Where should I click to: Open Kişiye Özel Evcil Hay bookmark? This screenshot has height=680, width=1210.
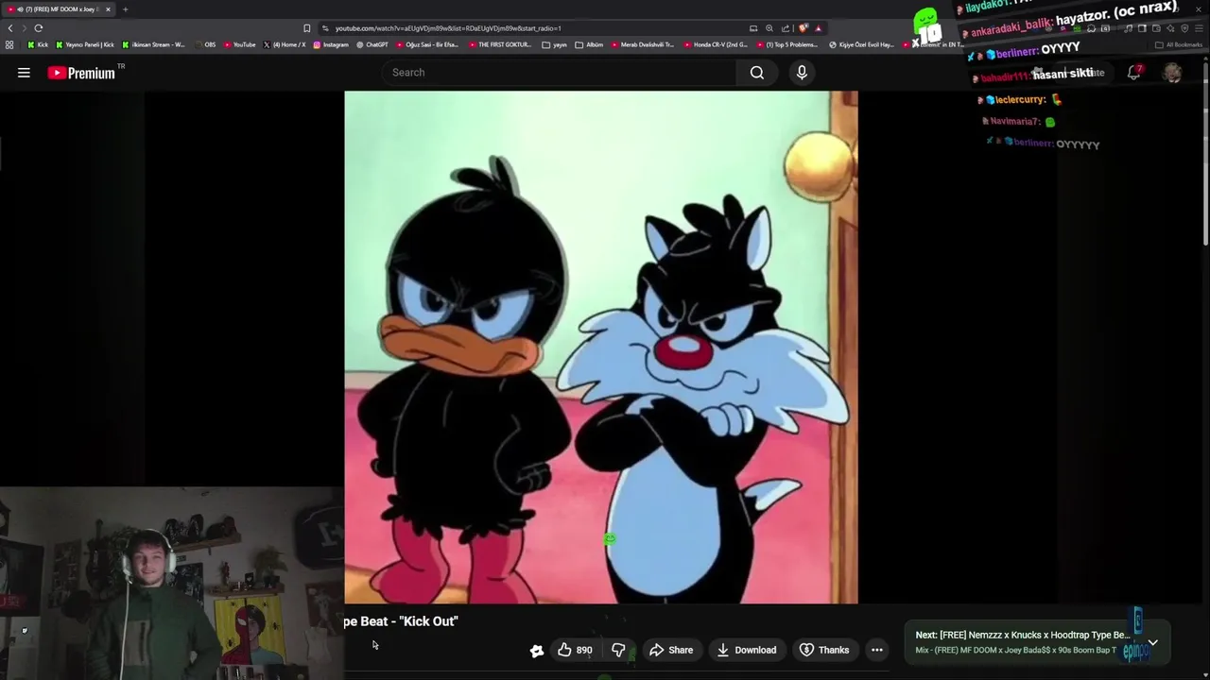(861, 44)
